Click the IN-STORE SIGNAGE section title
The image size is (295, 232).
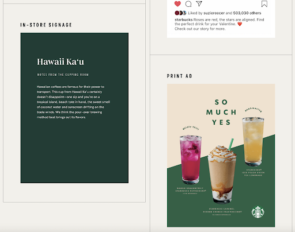46,25
